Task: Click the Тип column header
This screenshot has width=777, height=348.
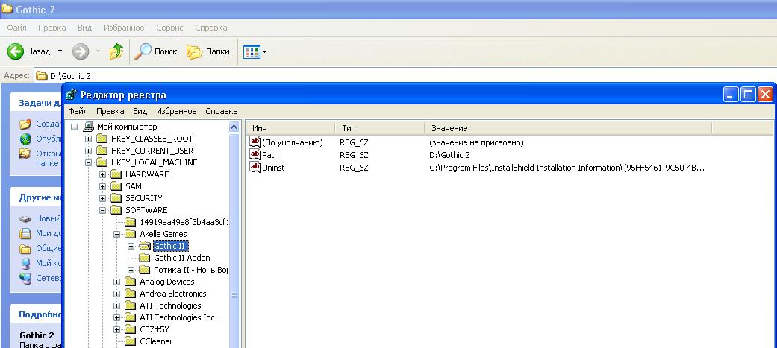Action: coord(380,128)
